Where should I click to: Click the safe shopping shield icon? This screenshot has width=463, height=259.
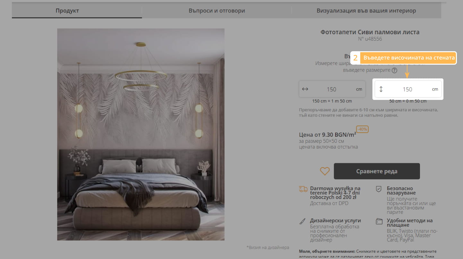pyautogui.click(x=379, y=189)
